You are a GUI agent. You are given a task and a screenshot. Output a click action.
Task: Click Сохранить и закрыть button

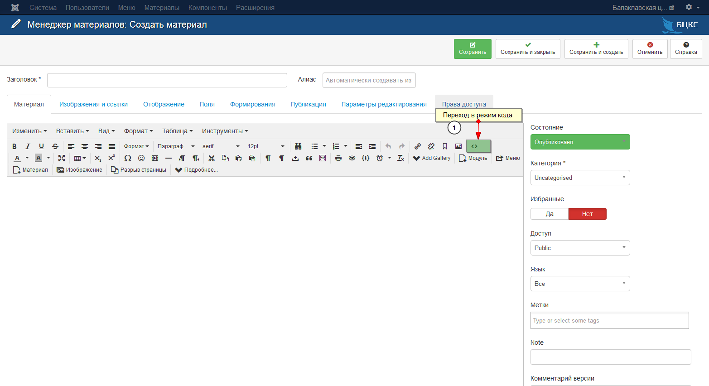(x=528, y=49)
